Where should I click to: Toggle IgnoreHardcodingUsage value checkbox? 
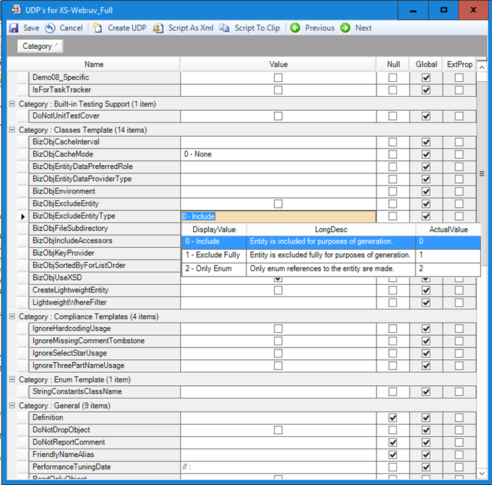click(x=278, y=328)
